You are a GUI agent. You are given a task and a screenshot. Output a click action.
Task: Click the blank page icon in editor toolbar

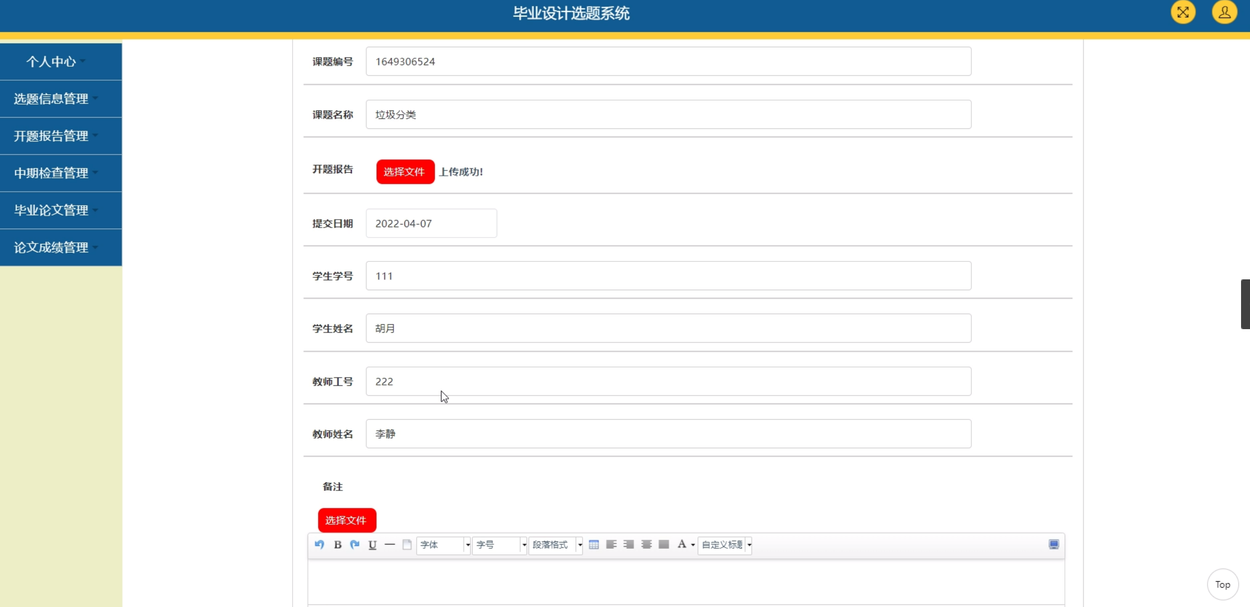click(x=407, y=544)
